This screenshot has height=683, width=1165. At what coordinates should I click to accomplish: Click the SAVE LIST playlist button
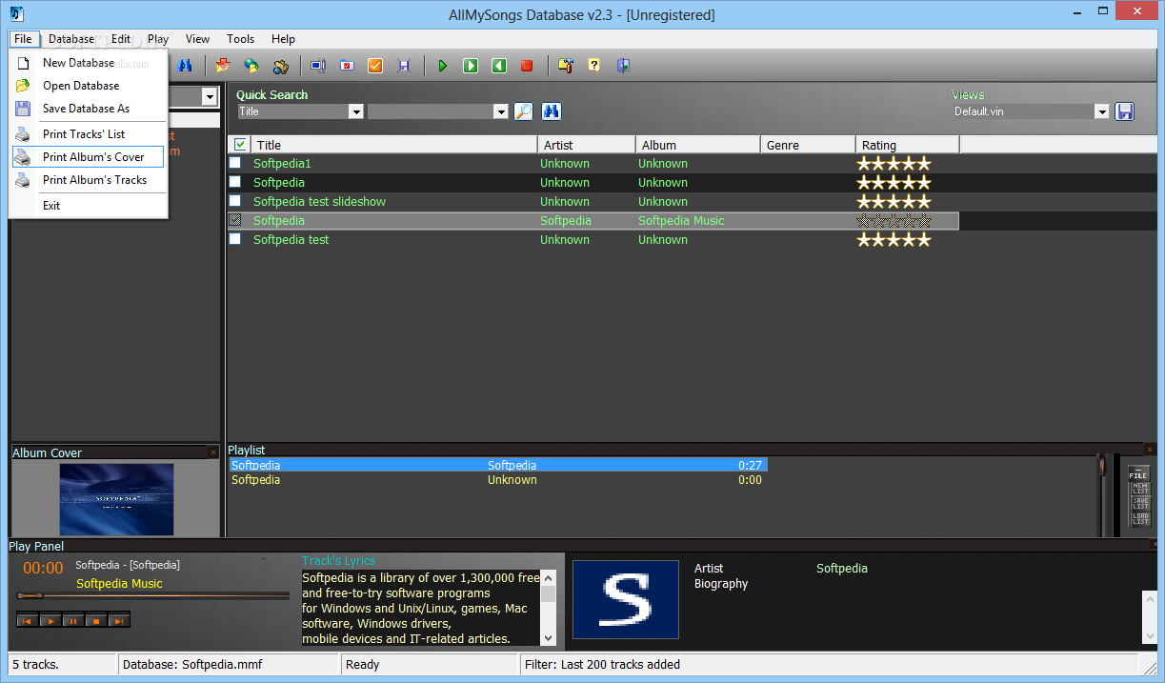point(1139,503)
